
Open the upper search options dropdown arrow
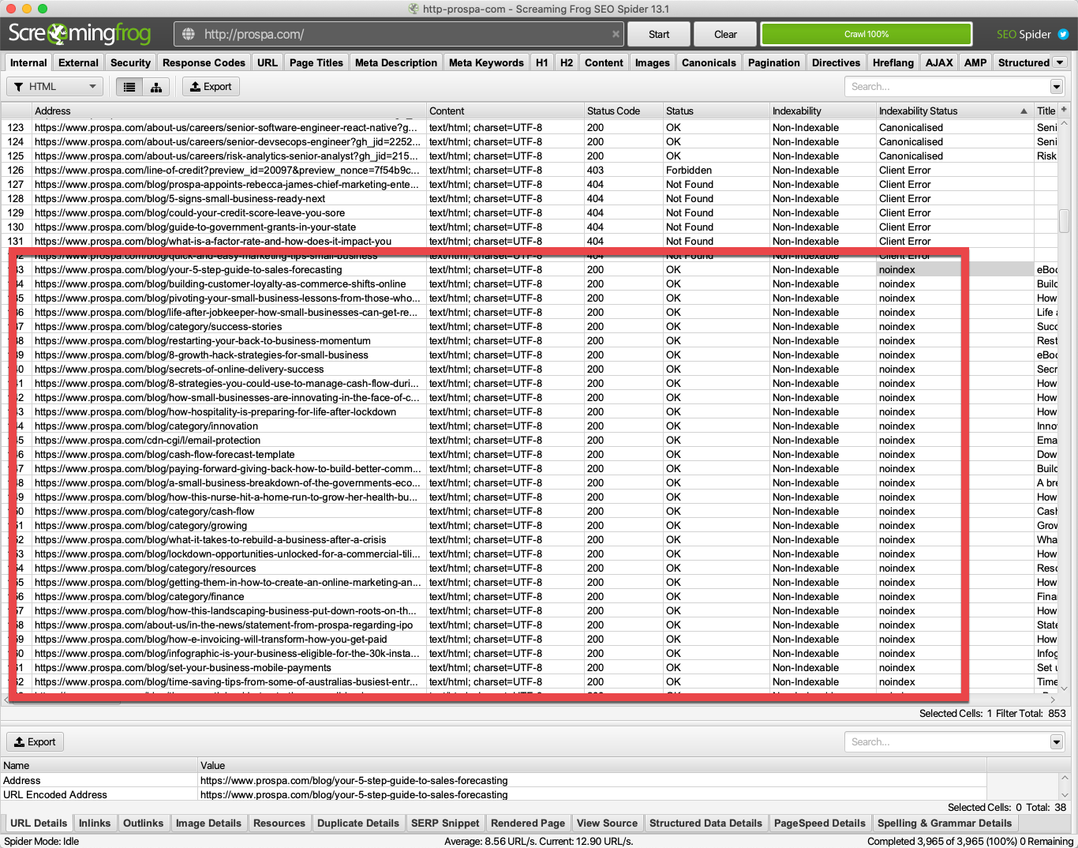pyautogui.click(x=1057, y=87)
